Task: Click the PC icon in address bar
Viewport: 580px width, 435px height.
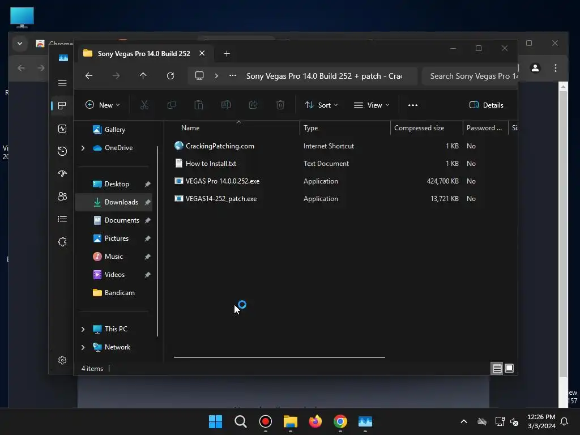Action: [199, 76]
